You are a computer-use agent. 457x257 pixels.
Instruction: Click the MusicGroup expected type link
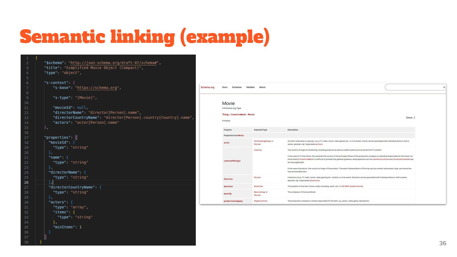click(260, 192)
